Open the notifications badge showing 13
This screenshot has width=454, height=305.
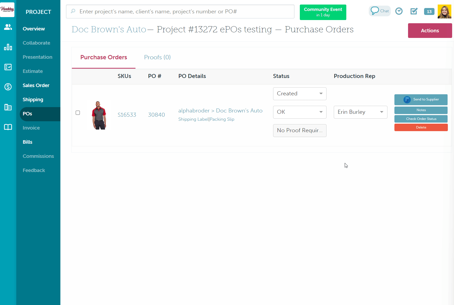pos(429,11)
